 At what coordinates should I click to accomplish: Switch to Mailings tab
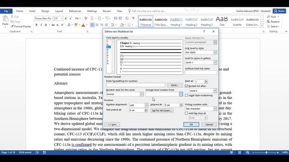(92, 11)
